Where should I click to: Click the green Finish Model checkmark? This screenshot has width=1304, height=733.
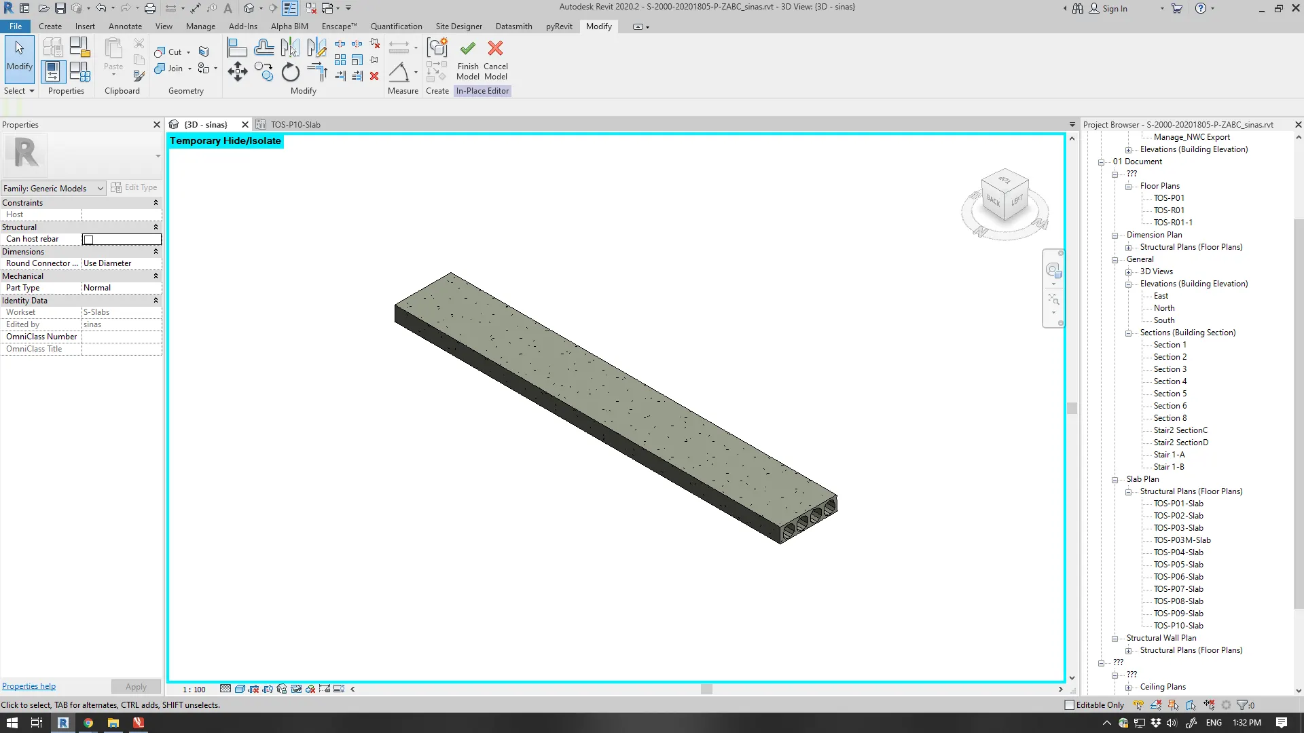[x=467, y=49]
